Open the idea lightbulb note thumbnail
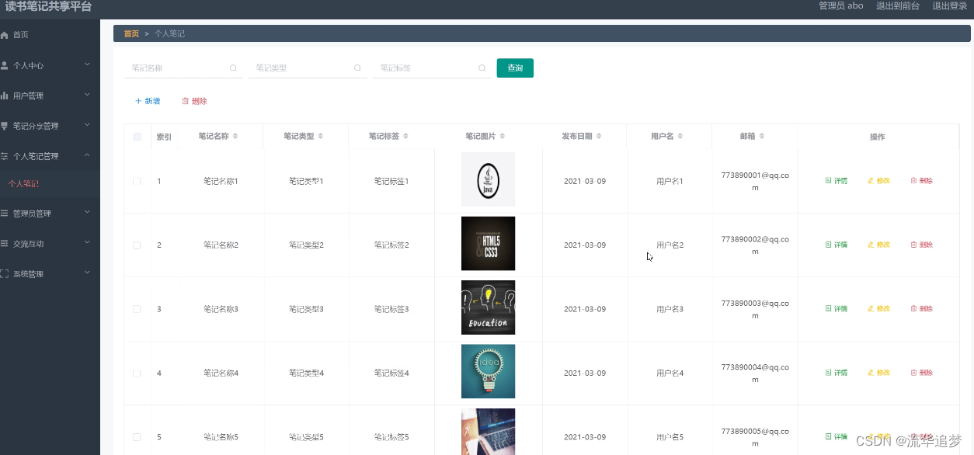Screen dimensions: 974x455 tap(488, 372)
